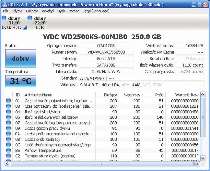Click status orb of attribute 03

(x=8, y=106)
